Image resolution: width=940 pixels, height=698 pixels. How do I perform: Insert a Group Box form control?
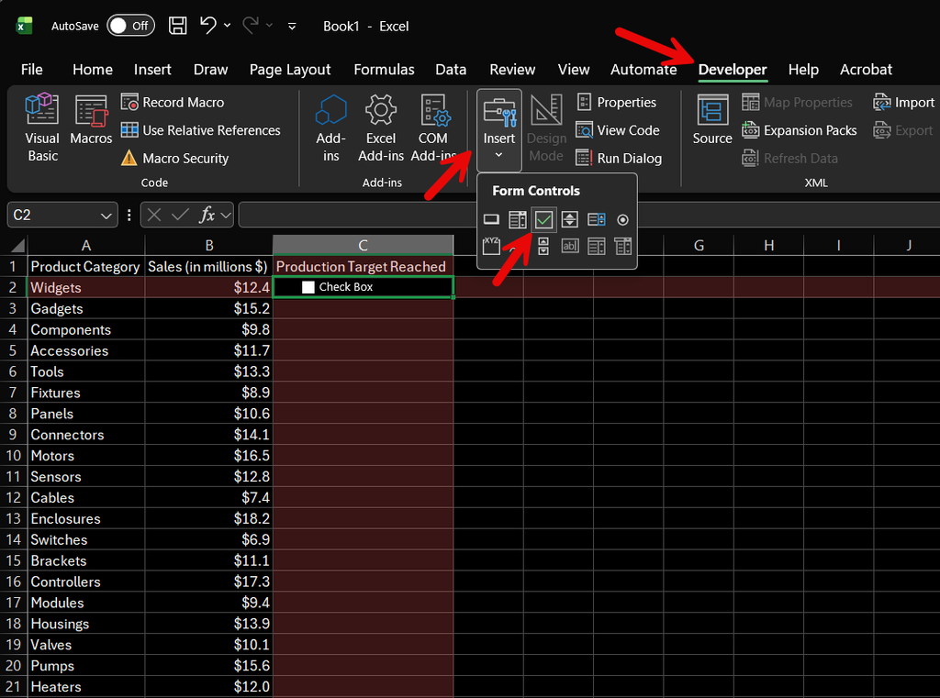(x=491, y=246)
